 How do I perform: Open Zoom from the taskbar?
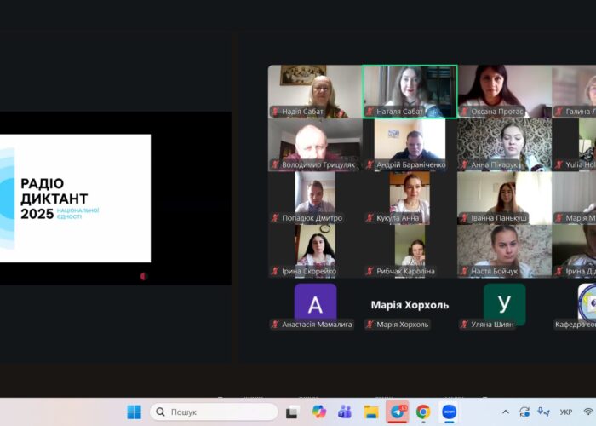[449, 412]
